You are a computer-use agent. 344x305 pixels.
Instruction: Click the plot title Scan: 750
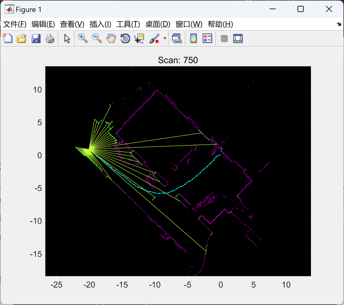(x=178, y=60)
